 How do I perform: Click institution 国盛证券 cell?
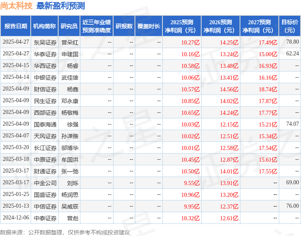click(x=45, y=195)
